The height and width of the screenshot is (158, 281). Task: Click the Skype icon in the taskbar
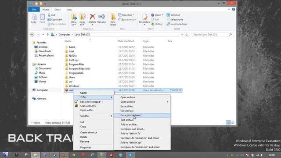click(x=130, y=155)
